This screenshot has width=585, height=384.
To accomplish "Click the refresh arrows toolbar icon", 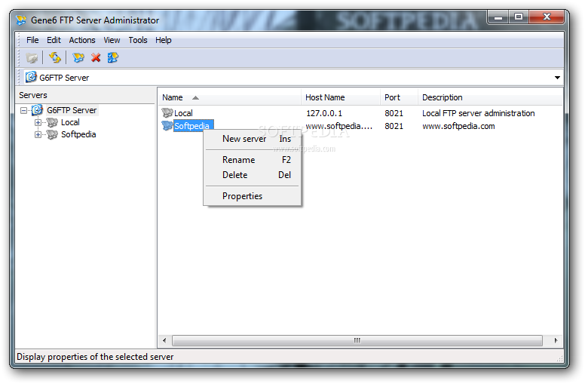I will [x=55, y=57].
